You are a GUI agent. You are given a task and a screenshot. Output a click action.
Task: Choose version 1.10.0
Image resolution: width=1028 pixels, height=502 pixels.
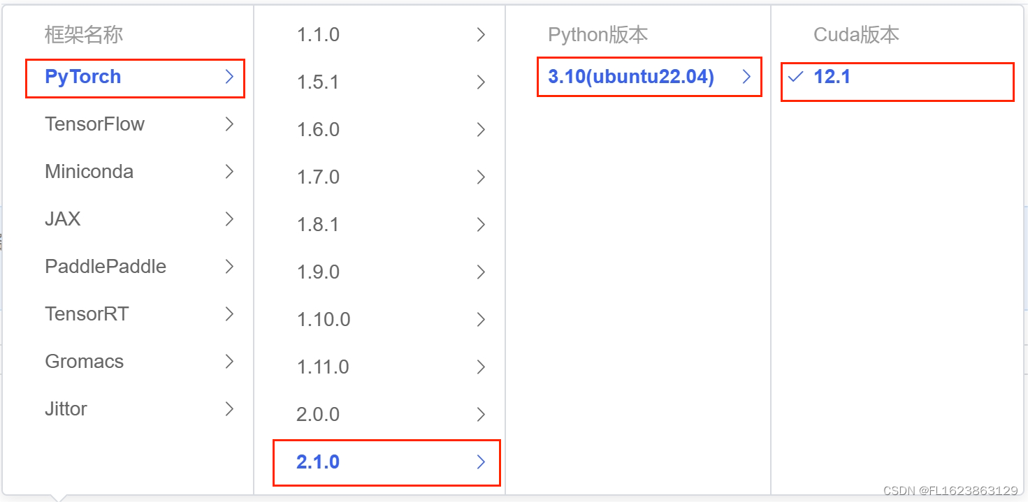pos(323,319)
